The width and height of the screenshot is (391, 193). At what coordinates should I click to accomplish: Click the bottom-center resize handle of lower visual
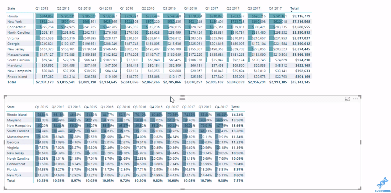click(x=182, y=189)
